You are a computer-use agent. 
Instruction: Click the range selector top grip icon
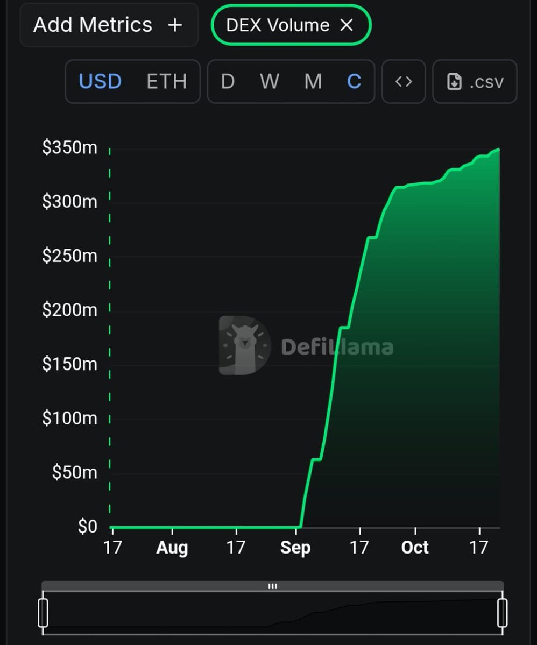tap(272, 586)
